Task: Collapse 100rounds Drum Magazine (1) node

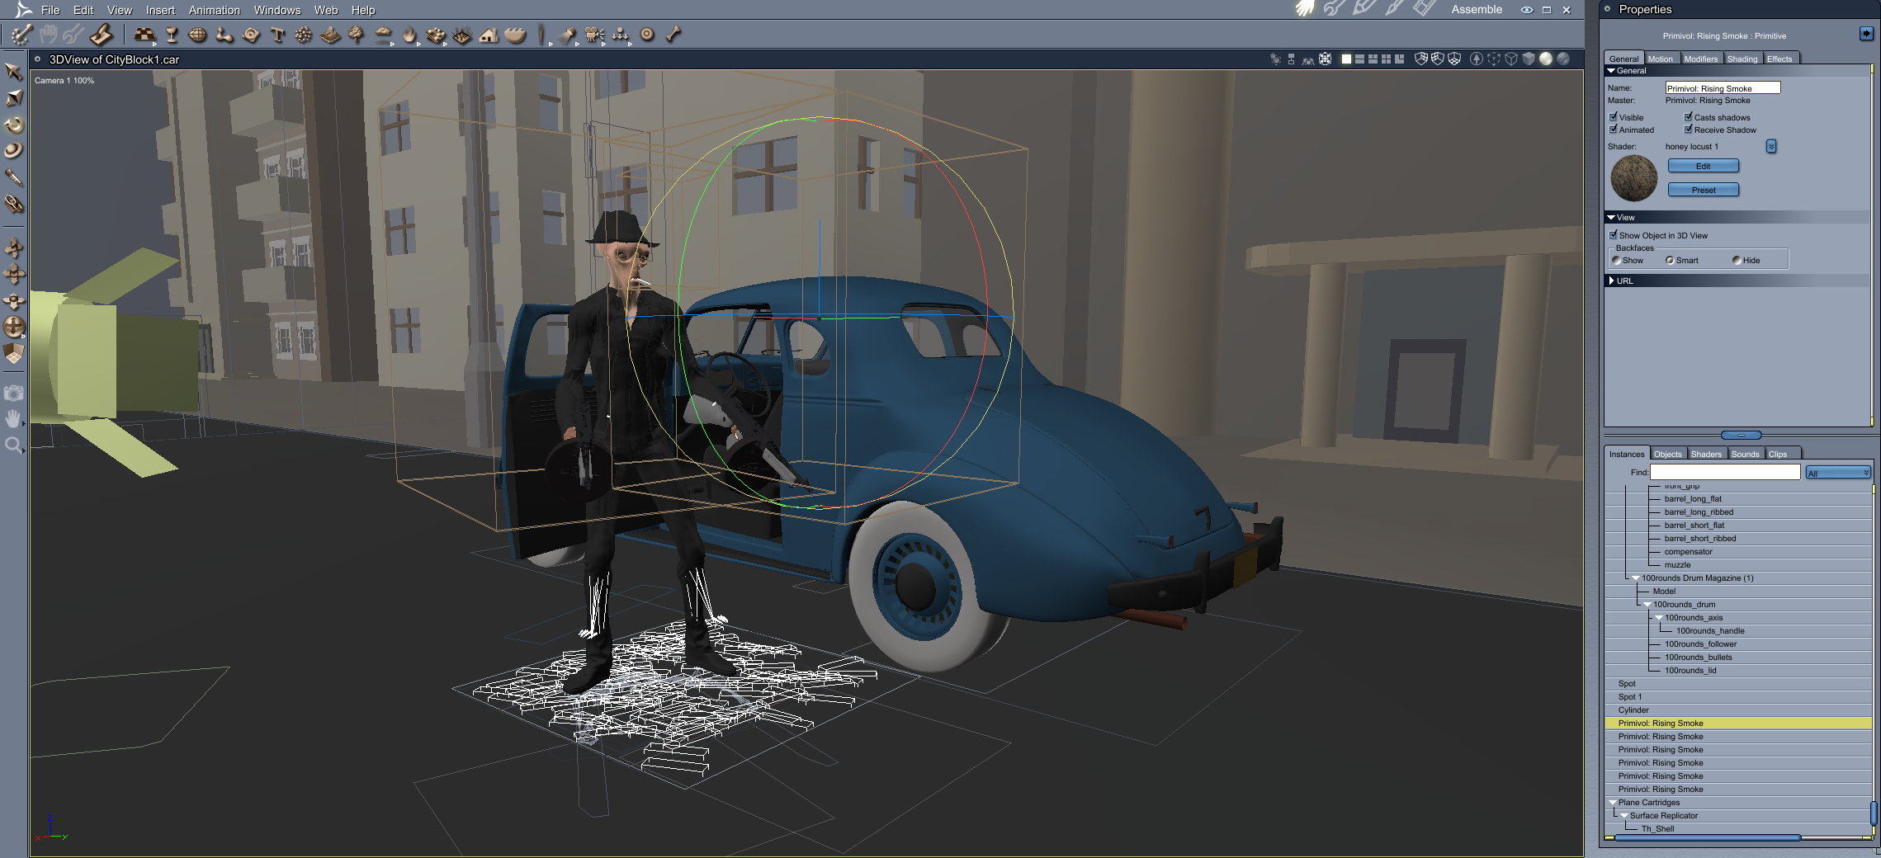Action: pyautogui.click(x=1636, y=578)
